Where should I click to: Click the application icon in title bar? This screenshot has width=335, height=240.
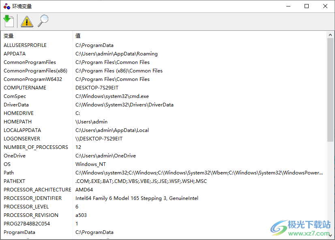pyautogui.click(x=6, y=6)
